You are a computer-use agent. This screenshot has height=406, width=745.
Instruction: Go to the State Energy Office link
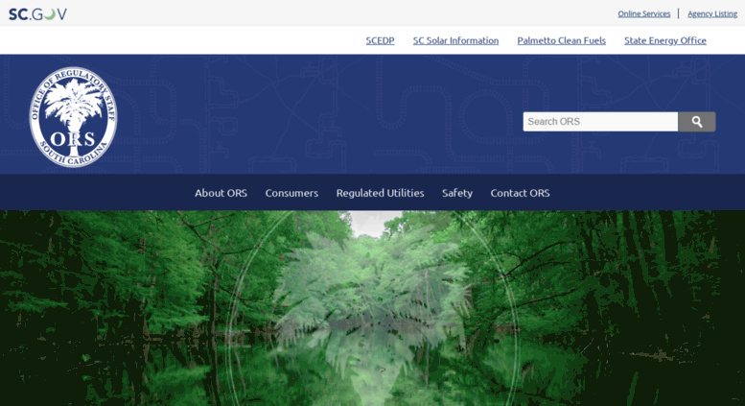(x=665, y=40)
